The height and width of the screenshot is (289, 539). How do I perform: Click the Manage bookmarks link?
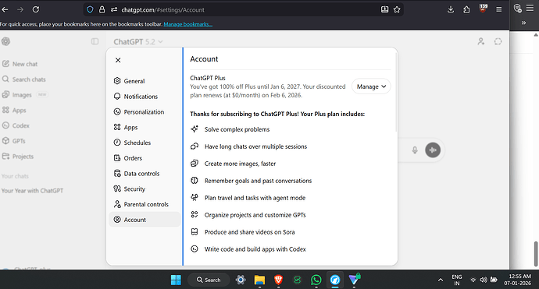(x=188, y=24)
